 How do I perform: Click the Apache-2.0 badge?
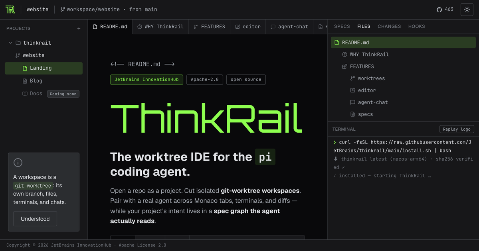(x=205, y=79)
